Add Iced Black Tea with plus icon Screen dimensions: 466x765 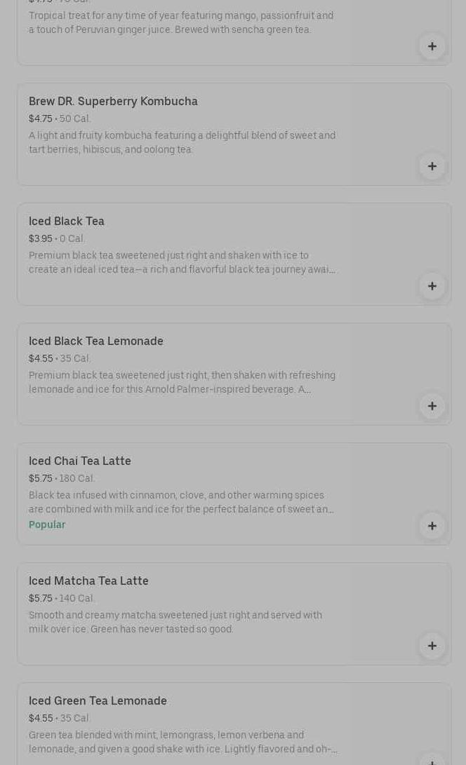tap(432, 286)
